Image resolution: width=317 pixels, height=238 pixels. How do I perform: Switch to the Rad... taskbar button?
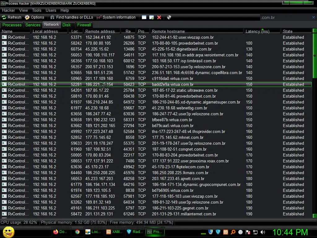[134, 232]
